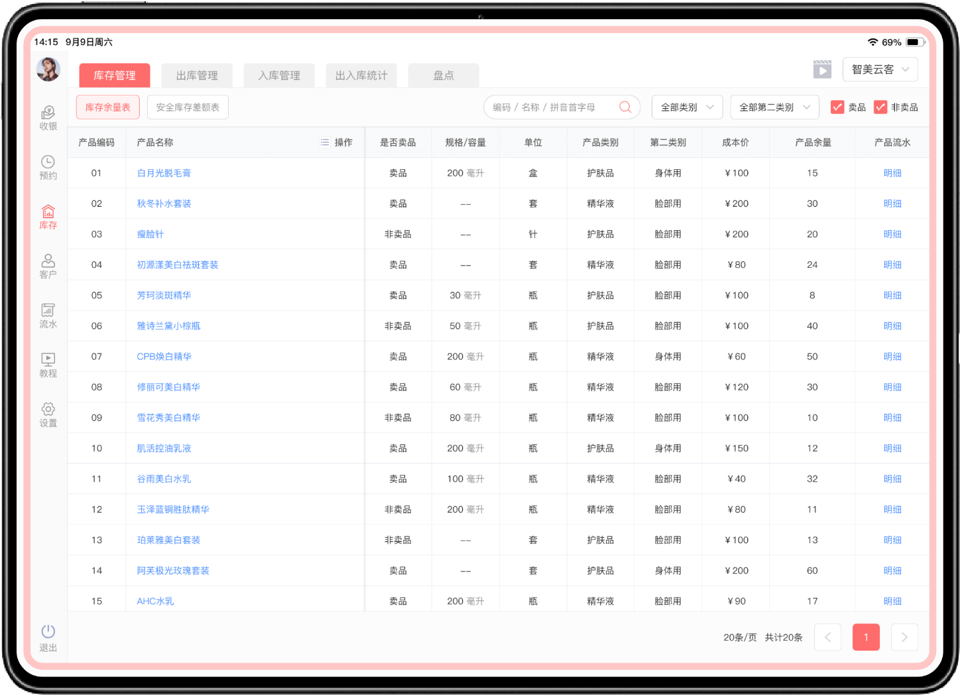Open 明细 link for 白月光脱毛膏
960x695 pixels.
pyautogui.click(x=892, y=173)
